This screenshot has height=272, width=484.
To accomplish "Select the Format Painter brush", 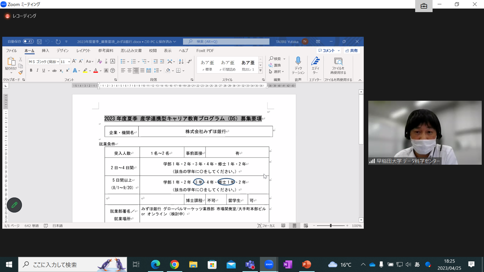I will click(20, 72).
